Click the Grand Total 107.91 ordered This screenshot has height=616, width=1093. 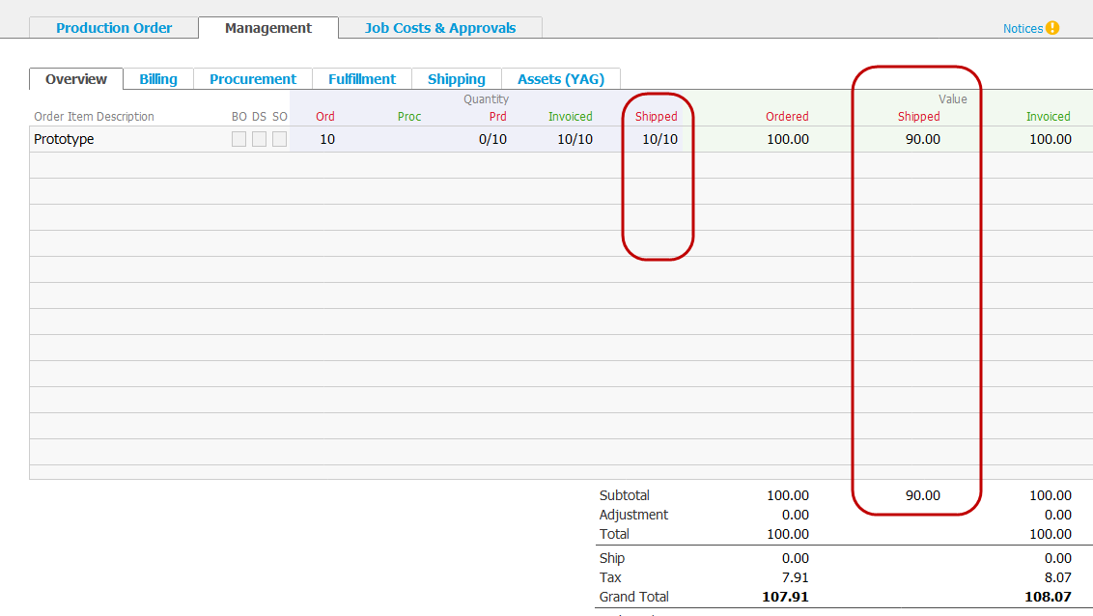click(x=786, y=597)
